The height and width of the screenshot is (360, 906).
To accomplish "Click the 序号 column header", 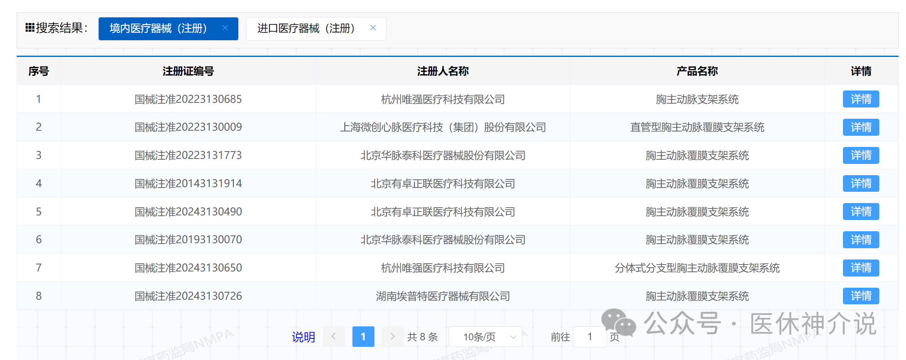I will [39, 71].
